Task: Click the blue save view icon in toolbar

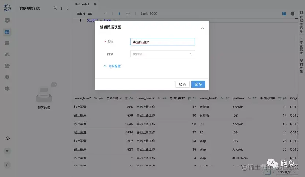Action: [284, 14]
